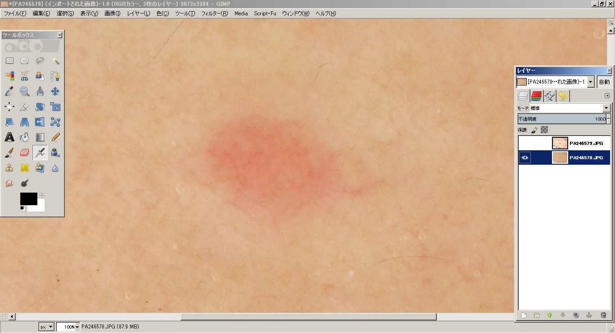Select the Foreground Select tool

pyautogui.click(x=40, y=76)
